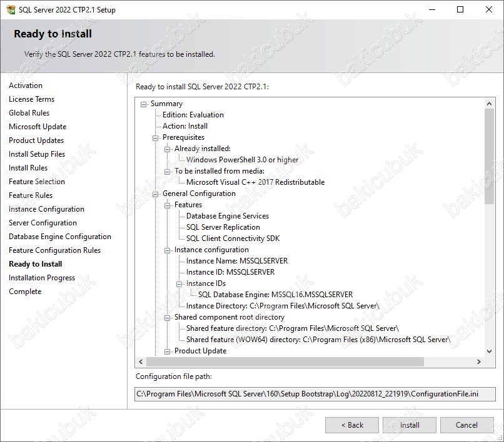Start installation with the Install button
504x442 pixels.
(x=409, y=425)
